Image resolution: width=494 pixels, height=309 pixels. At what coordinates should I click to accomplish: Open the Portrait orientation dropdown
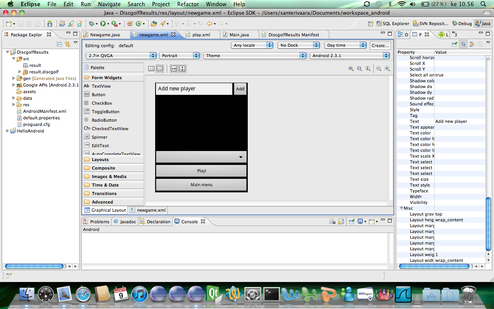(x=179, y=56)
